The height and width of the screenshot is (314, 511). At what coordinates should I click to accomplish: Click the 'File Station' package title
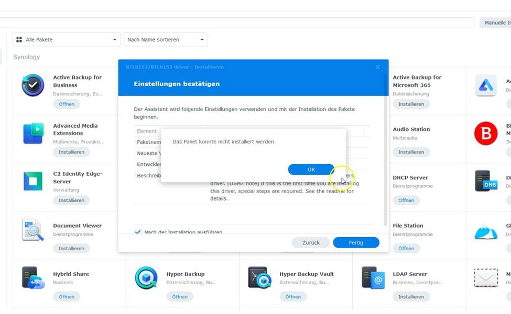click(408, 226)
